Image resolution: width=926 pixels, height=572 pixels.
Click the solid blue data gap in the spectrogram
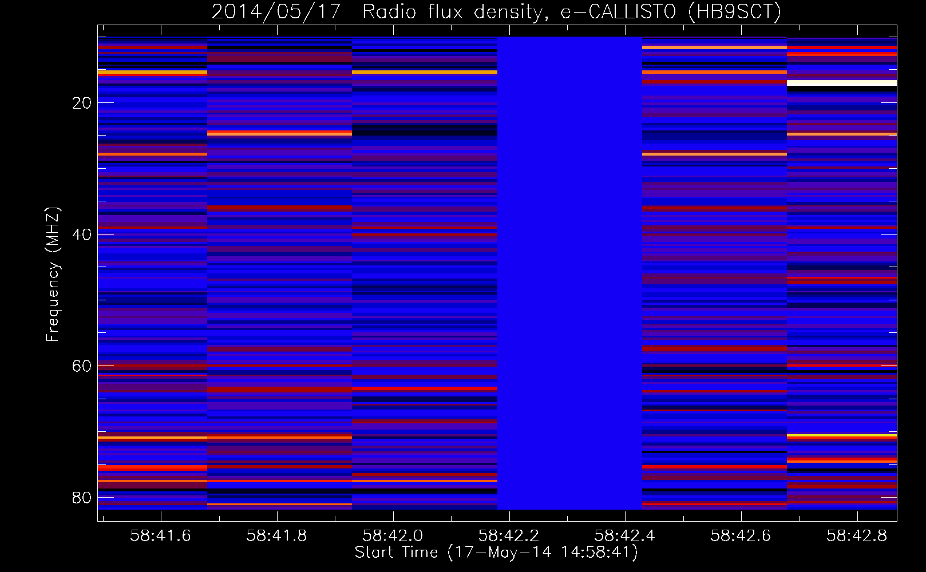569,273
